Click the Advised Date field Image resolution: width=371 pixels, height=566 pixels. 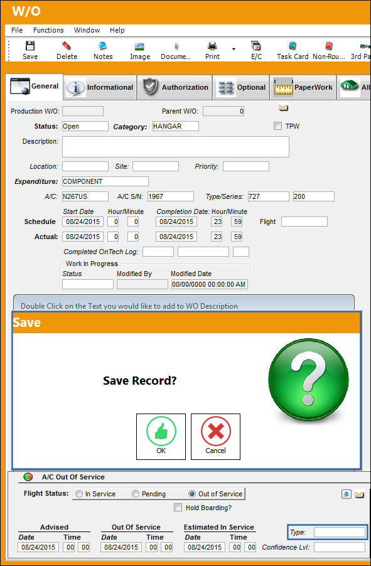[38, 547]
